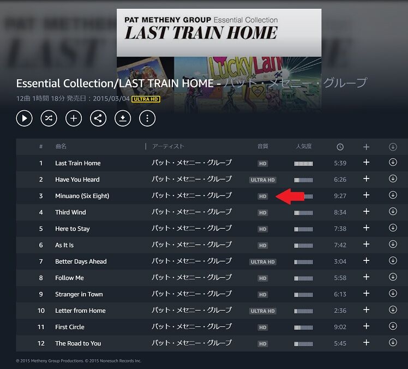The height and width of the screenshot is (369, 408).
Task: Select track title Stranger in Town
Action: [x=79, y=294]
